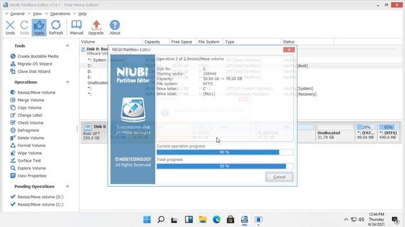Select the Unallocated 31.79 GB block
This screenshot has height=227, width=405.
(335, 132)
